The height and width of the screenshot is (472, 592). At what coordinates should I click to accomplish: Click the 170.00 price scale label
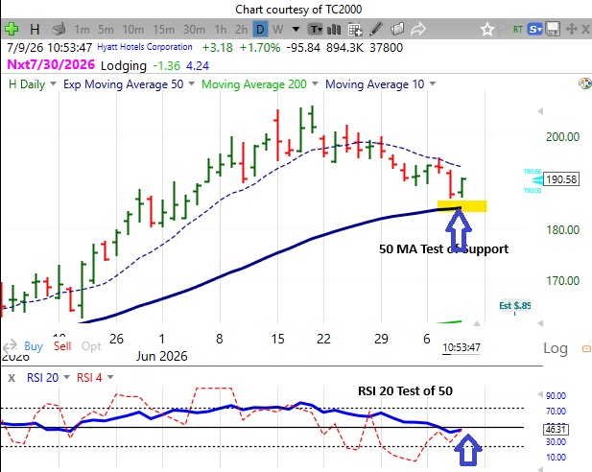(562, 280)
